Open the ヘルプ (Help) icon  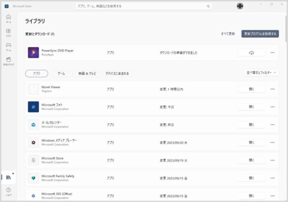(8, 192)
